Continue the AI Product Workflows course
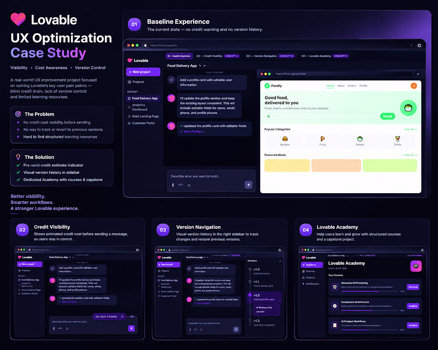Screen dimensions: 438x350 coord(413,325)
